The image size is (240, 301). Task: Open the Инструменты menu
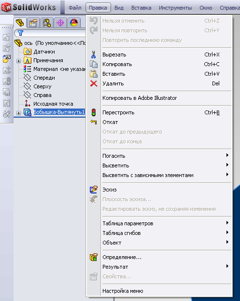[175, 8]
